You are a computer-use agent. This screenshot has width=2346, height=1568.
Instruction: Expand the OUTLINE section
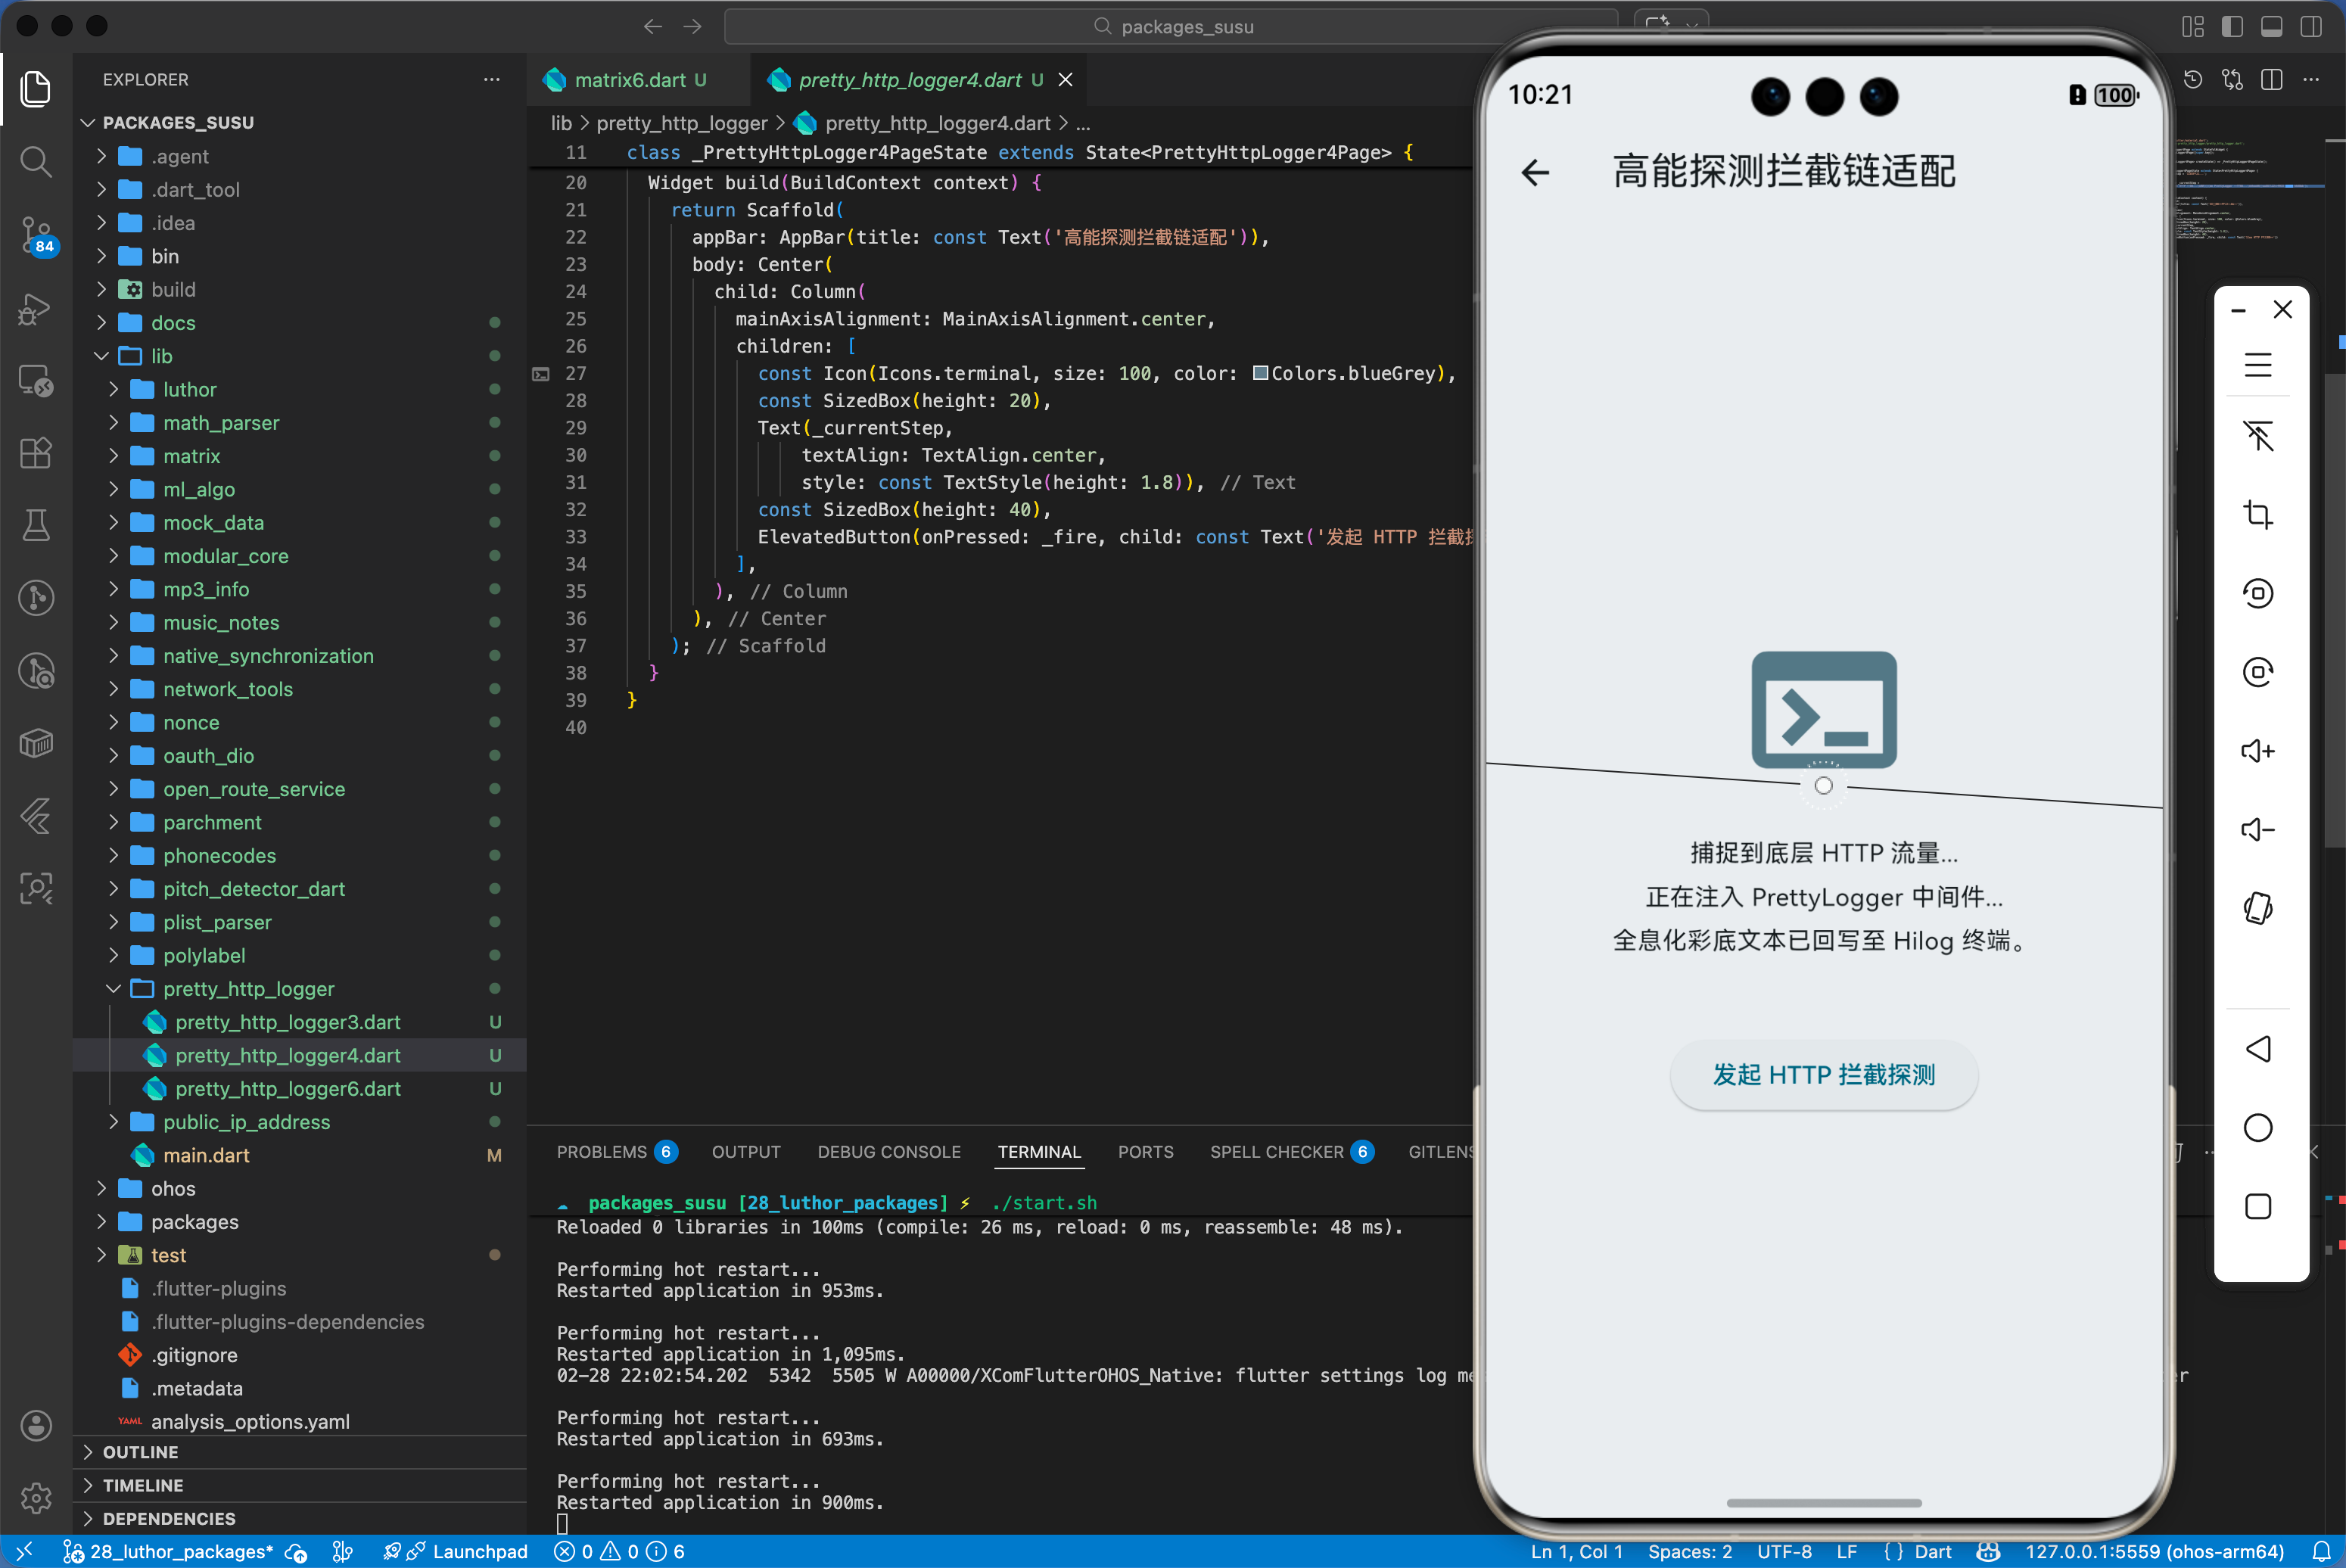pos(140,1451)
